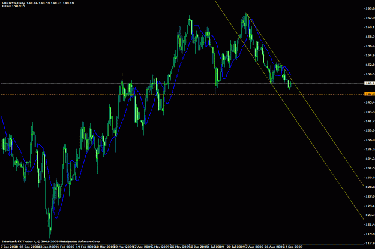375x249 pixels.
Task: Click the Interbank FX Trader 4 copyright text
Action: [x=51, y=241]
